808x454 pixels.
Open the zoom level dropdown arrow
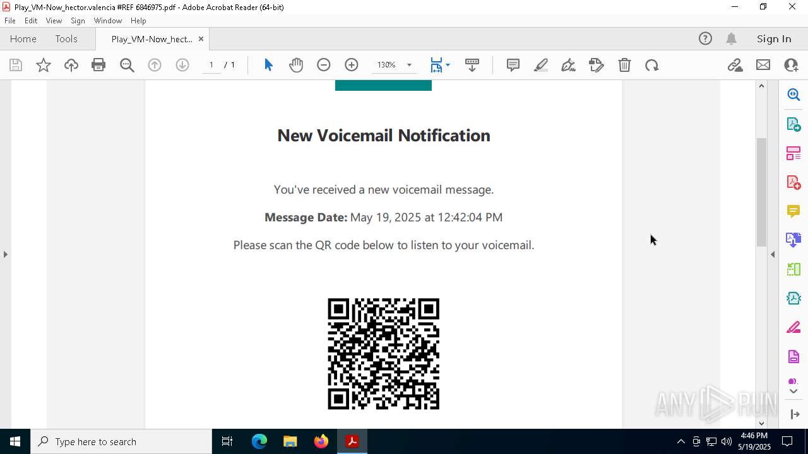[409, 65]
